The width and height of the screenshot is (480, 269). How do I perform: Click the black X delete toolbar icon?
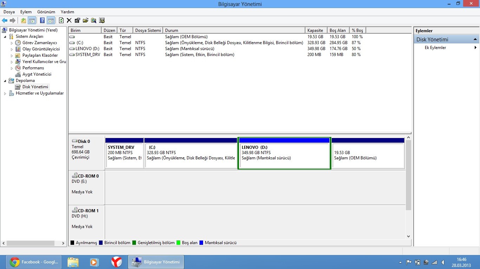pyautogui.click(x=69, y=20)
